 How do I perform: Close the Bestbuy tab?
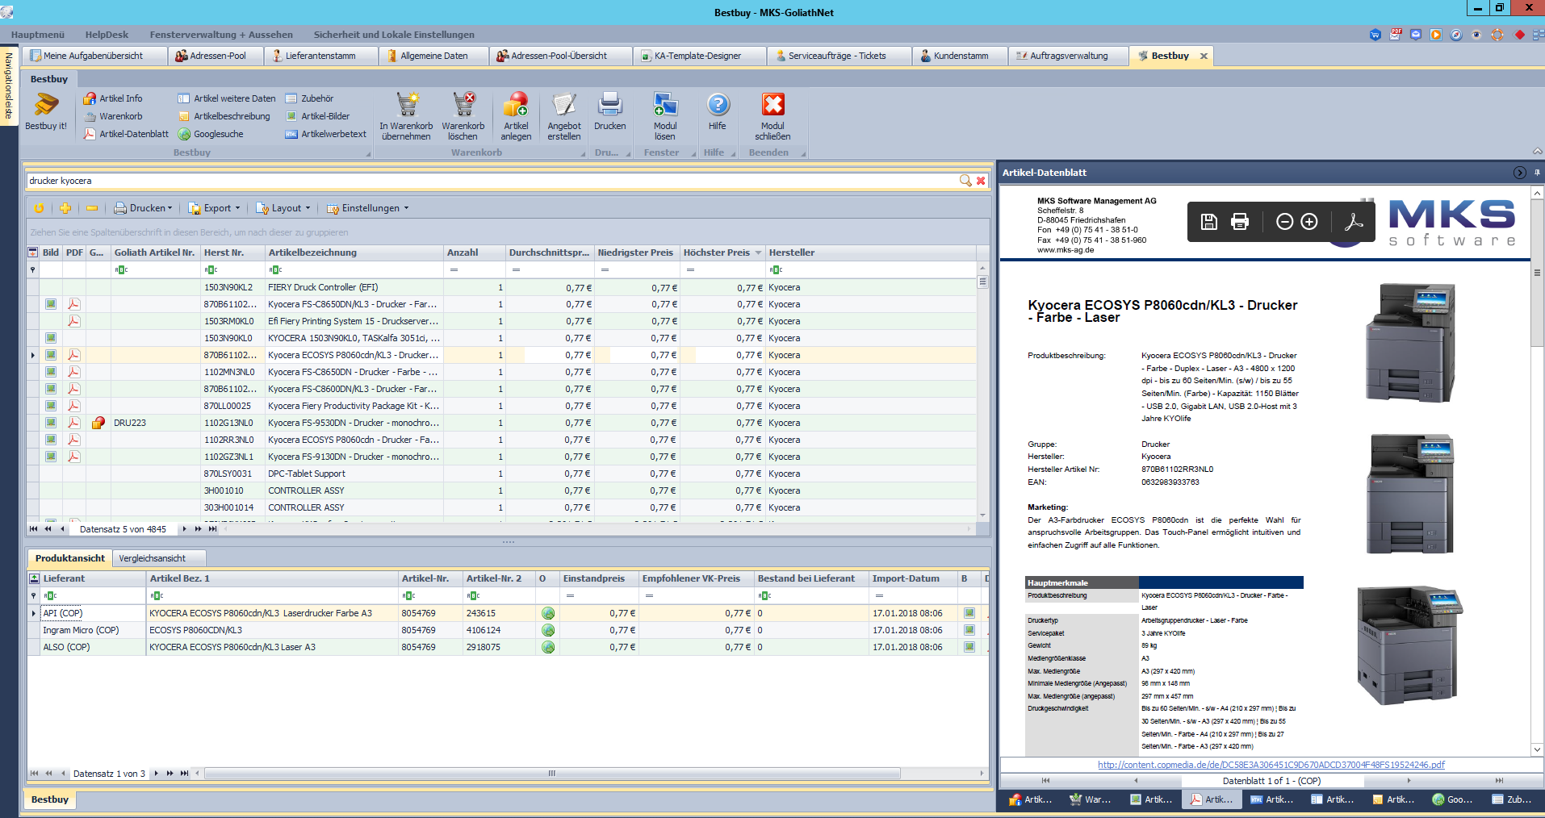(1204, 56)
